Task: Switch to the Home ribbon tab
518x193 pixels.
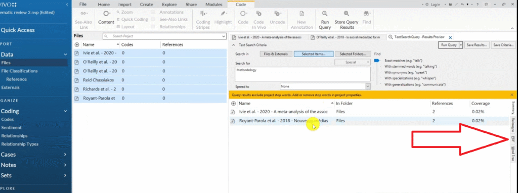Action: coord(104,5)
